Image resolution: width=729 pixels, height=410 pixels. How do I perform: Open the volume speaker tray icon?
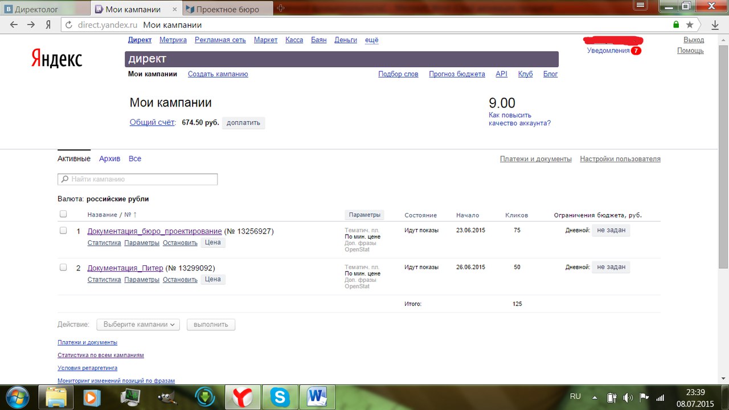628,397
